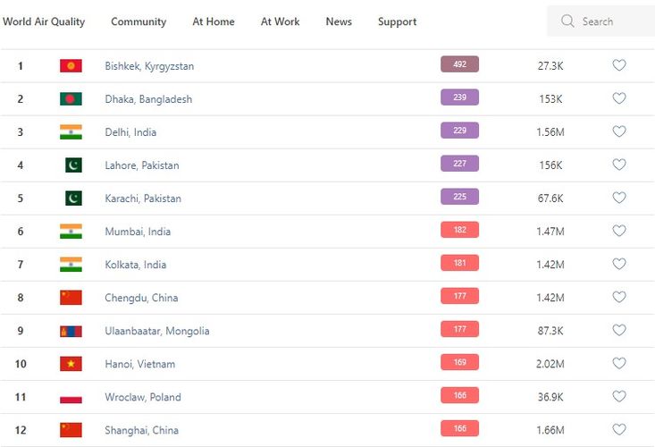Image resolution: width=655 pixels, height=447 pixels.
Task: Open the At Home menu item
Action: pyautogui.click(x=214, y=21)
